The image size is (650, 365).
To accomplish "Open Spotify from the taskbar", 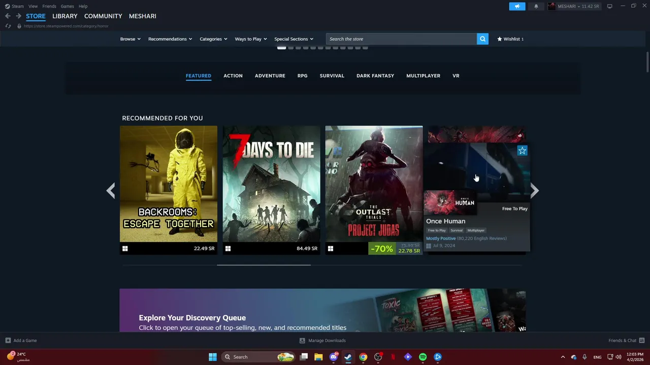I will click(422, 357).
